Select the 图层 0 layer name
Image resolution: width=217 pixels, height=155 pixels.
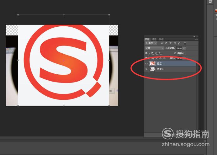(x=160, y=69)
